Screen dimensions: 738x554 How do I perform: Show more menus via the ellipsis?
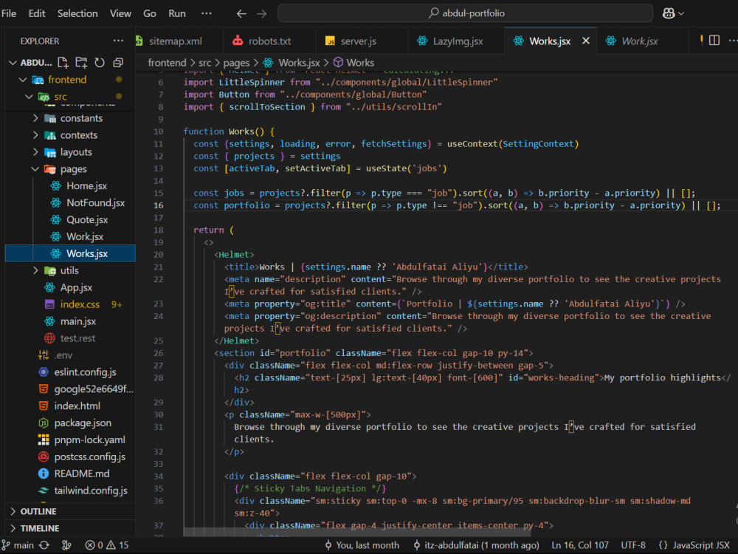tap(206, 13)
